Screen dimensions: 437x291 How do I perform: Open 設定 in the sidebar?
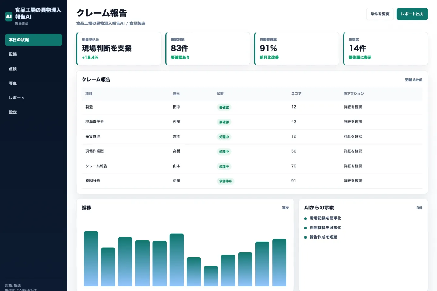click(33, 112)
